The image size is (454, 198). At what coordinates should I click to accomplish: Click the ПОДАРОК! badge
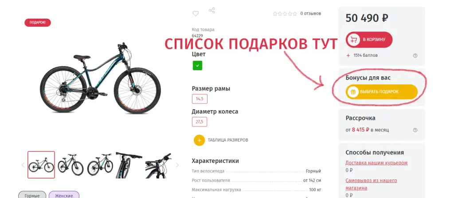pyautogui.click(x=38, y=23)
